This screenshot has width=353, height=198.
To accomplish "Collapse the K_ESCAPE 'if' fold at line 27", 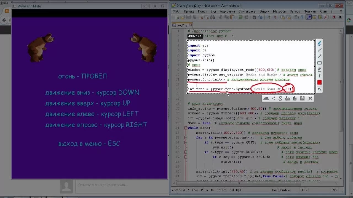I will tap(186, 157).
